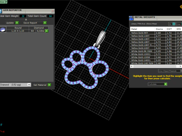The image size is (182, 136).
Task: Close the Gem Reporter panel
Action: coord(53,11)
